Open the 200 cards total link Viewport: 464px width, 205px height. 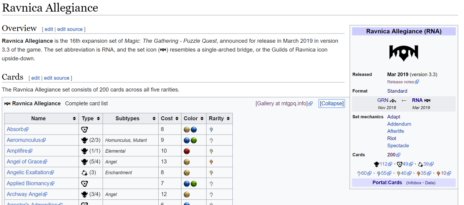[391, 155]
